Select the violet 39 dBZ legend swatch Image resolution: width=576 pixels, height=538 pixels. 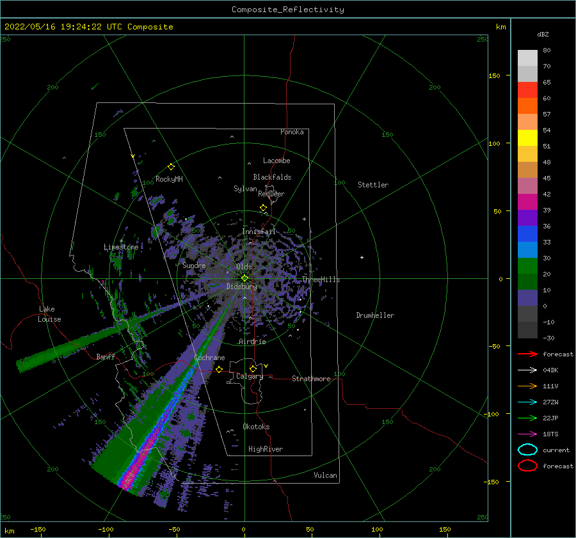point(527,218)
